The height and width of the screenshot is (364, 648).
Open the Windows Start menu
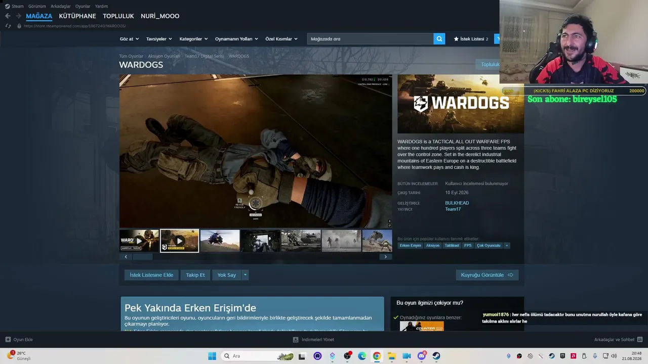[212, 356]
